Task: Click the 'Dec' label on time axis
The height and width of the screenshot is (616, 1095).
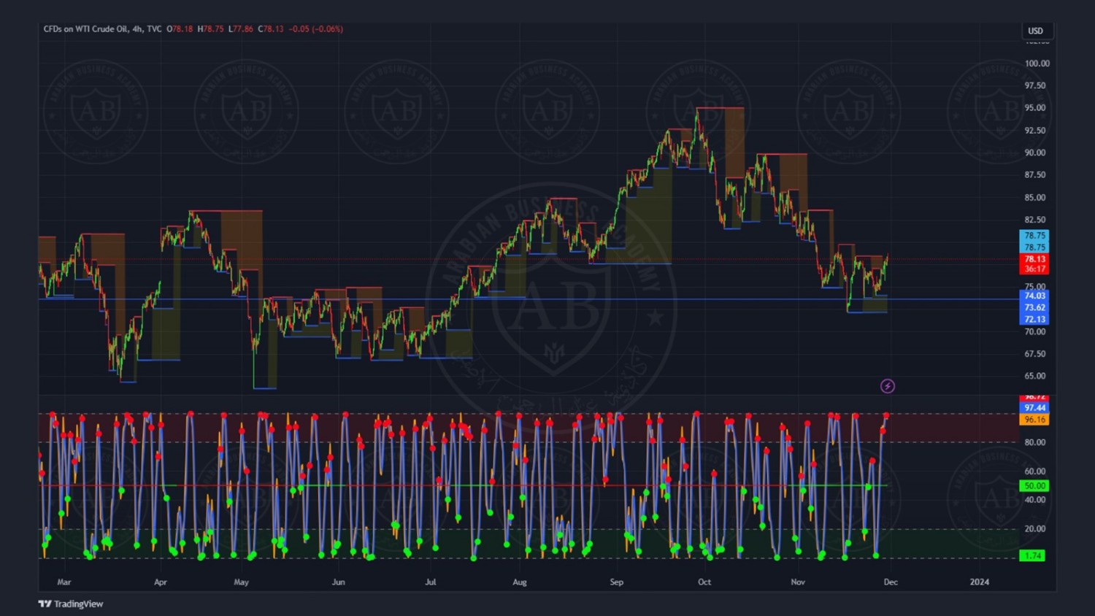Action: (x=891, y=582)
